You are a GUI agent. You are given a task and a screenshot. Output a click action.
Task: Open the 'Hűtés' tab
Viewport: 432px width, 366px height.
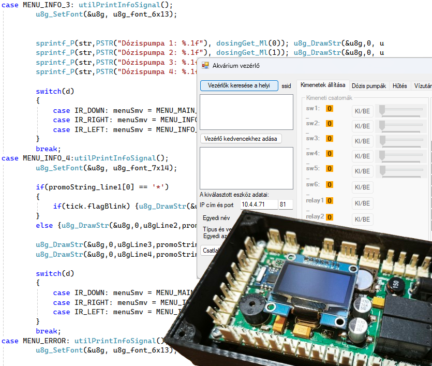[400, 86]
